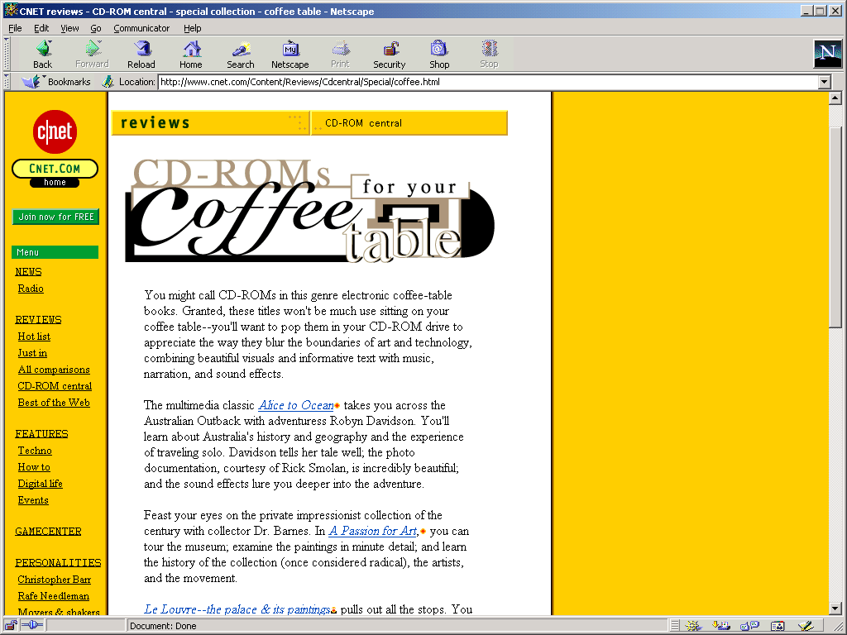
Task: Click the security lock in the status bar
Action: (x=10, y=625)
